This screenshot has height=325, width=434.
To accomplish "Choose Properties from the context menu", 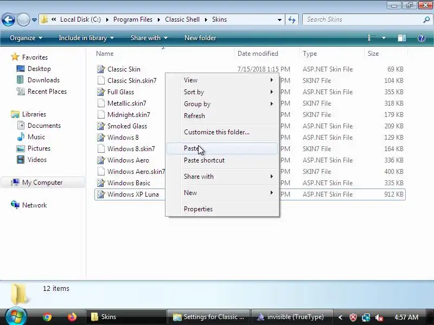I will point(222,209).
